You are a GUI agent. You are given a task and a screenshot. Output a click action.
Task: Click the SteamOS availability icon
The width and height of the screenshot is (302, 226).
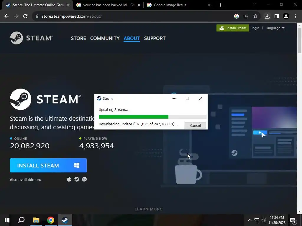tap(77, 179)
